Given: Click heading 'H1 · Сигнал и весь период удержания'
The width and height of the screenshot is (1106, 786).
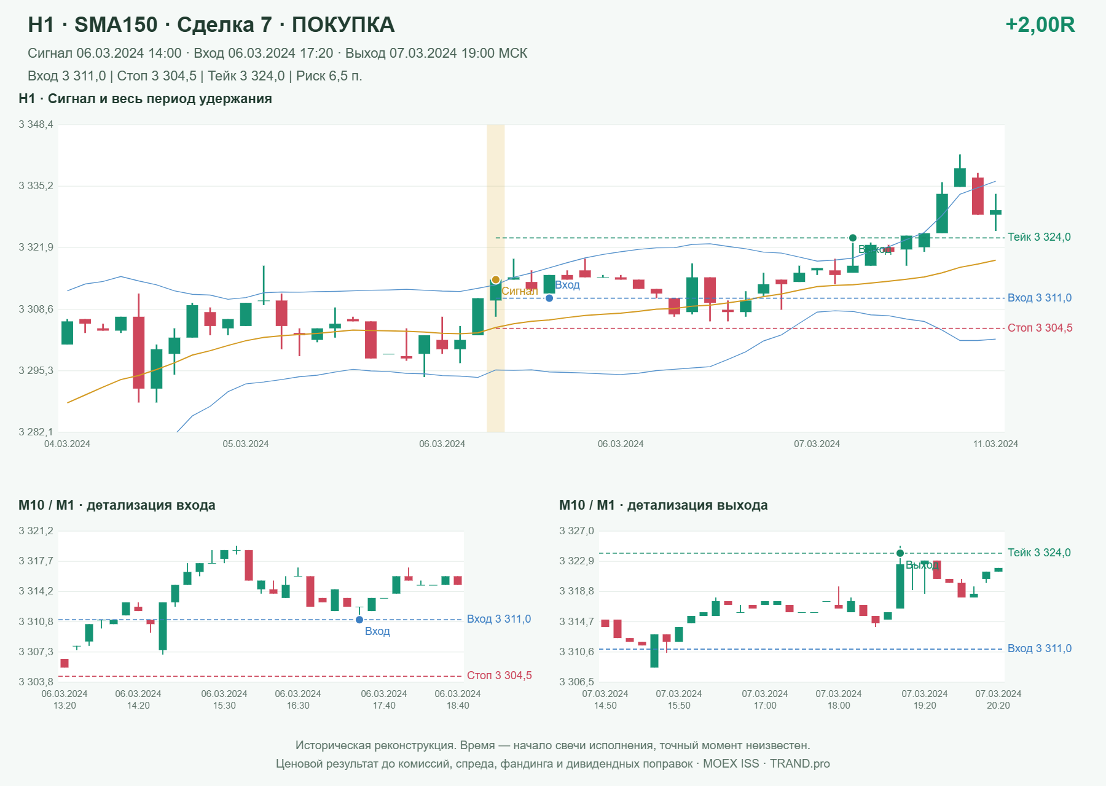Looking at the screenshot, I should click(145, 99).
